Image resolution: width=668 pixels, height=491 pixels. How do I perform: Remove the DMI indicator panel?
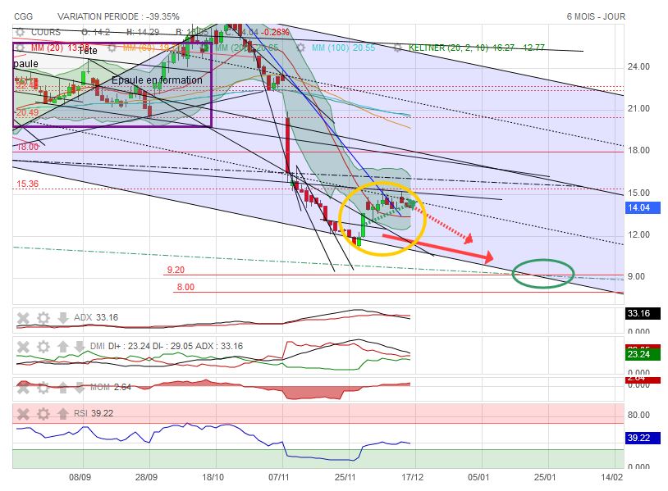[23, 347]
